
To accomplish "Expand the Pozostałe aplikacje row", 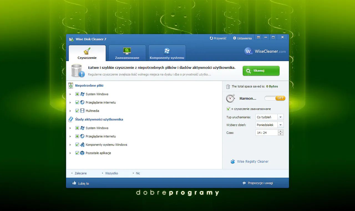I will 70,153.
